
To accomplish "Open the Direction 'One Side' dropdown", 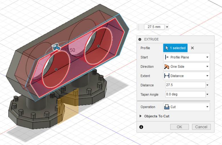I will pos(186,66).
